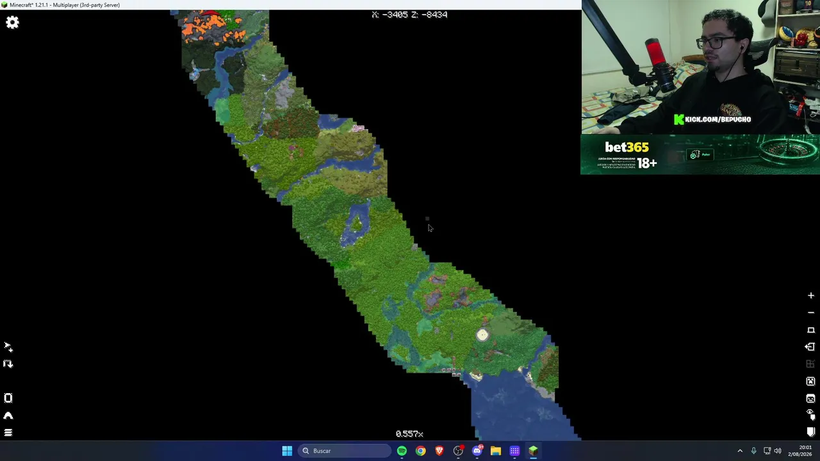Image resolution: width=820 pixels, height=461 pixels.
Task: Click the hollow square icon on left
Action: (x=8, y=398)
